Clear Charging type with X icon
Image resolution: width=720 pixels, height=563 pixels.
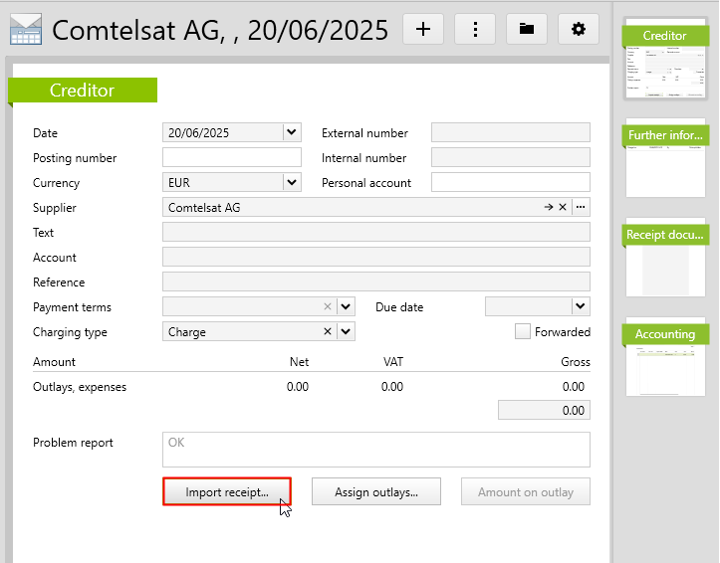[x=328, y=332]
